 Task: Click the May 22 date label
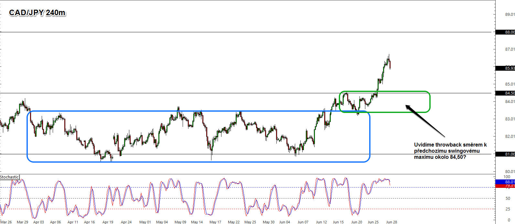pos(234,222)
